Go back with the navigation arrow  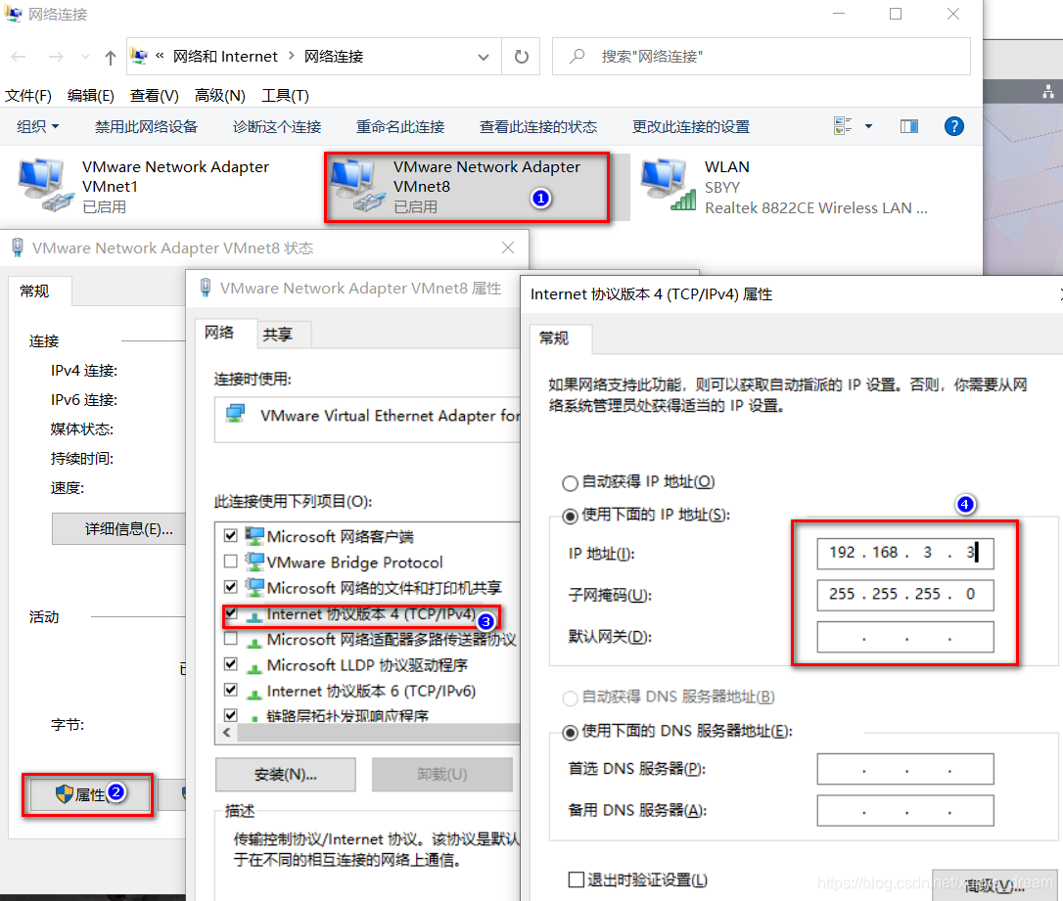19,57
